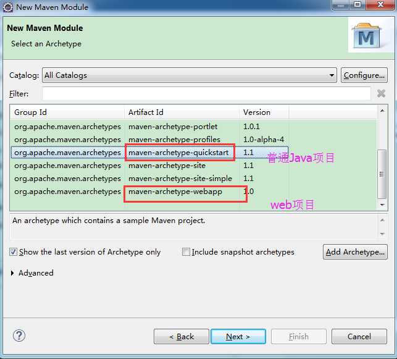Click the help question mark icon
The width and height of the screenshot is (397, 359).
click(19, 336)
